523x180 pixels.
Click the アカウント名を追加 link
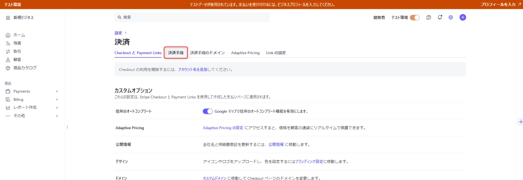pos(193,69)
